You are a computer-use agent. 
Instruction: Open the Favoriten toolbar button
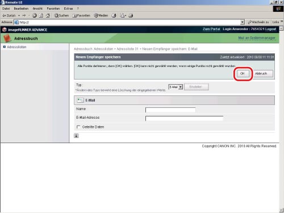(81, 15)
